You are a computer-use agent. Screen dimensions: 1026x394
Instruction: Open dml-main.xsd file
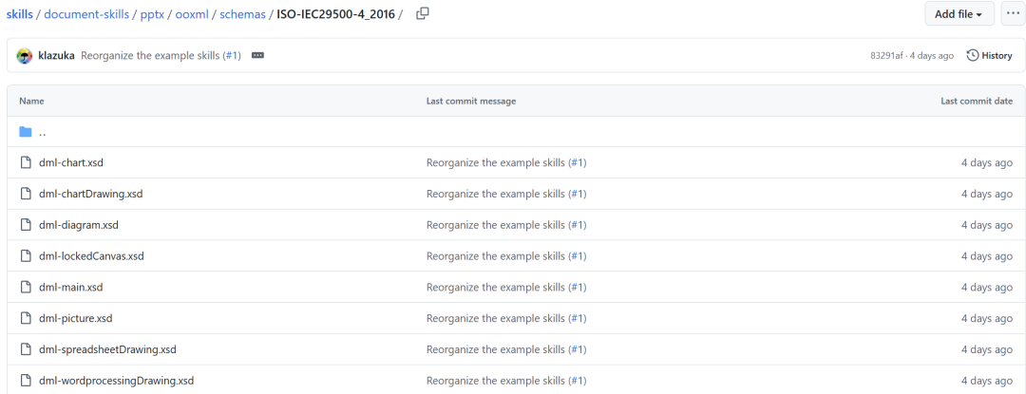(70, 287)
